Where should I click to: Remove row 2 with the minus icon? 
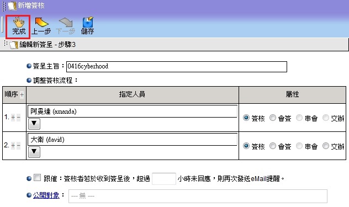tap(18, 146)
